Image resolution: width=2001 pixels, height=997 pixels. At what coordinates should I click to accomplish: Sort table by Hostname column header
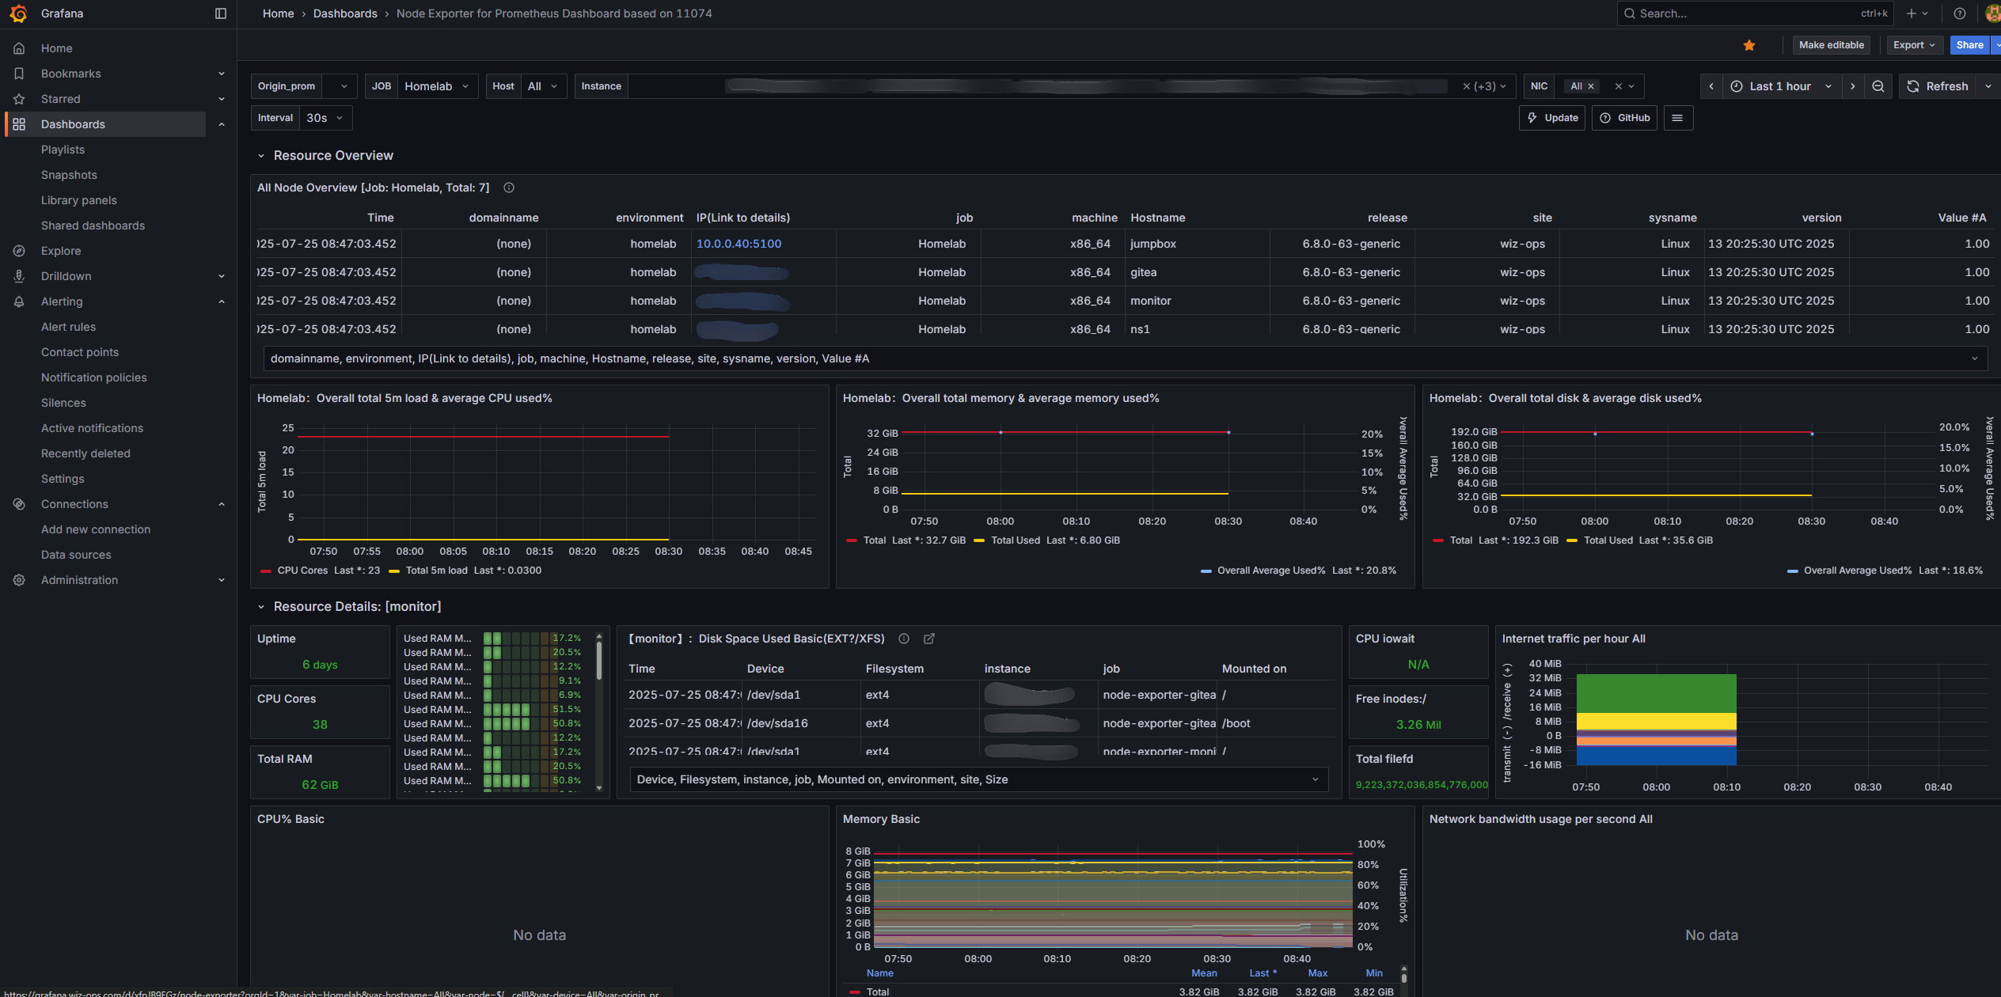pos(1157,218)
